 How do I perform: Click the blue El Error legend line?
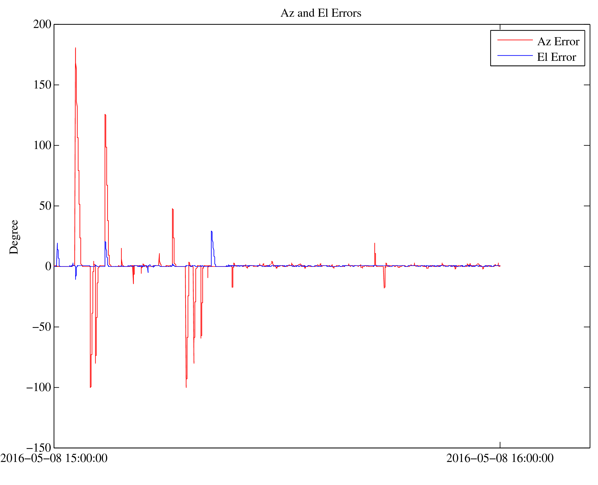tap(515, 55)
